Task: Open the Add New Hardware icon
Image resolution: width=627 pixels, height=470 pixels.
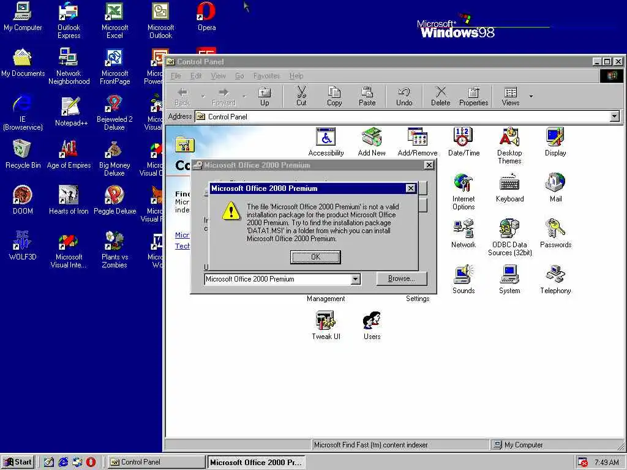Action: pos(372,142)
